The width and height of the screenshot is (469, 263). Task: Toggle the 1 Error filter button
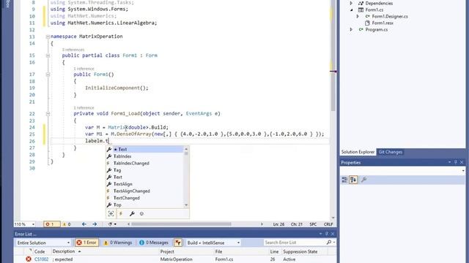point(86,243)
